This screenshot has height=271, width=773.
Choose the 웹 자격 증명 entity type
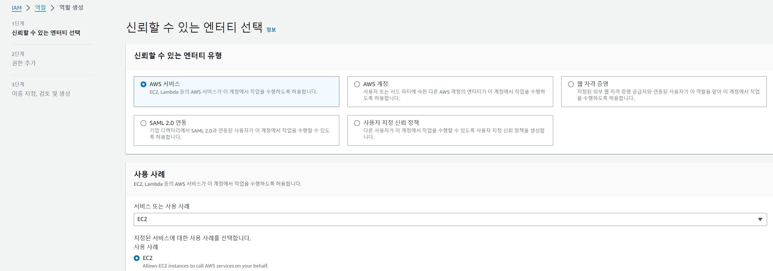(571, 84)
